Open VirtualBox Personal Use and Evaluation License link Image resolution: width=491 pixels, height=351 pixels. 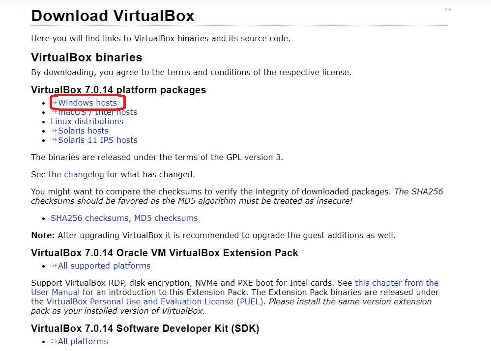coord(155,301)
